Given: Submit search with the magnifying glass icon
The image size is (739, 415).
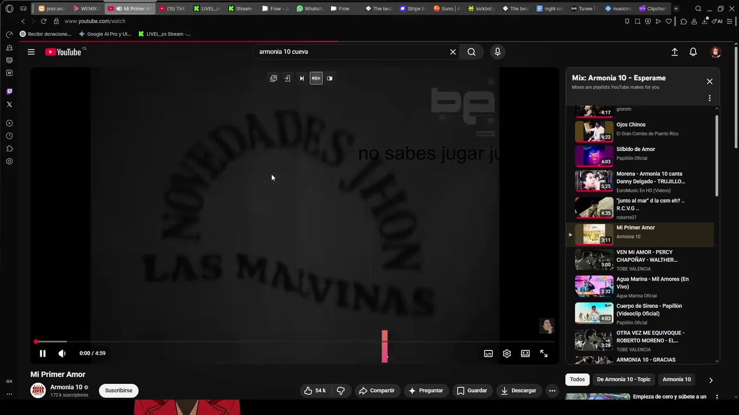Looking at the screenshot, I should pos(472,52).
